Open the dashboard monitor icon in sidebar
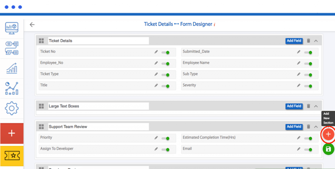The height and width of the screenshot is (169, 335). pos(12,28)
